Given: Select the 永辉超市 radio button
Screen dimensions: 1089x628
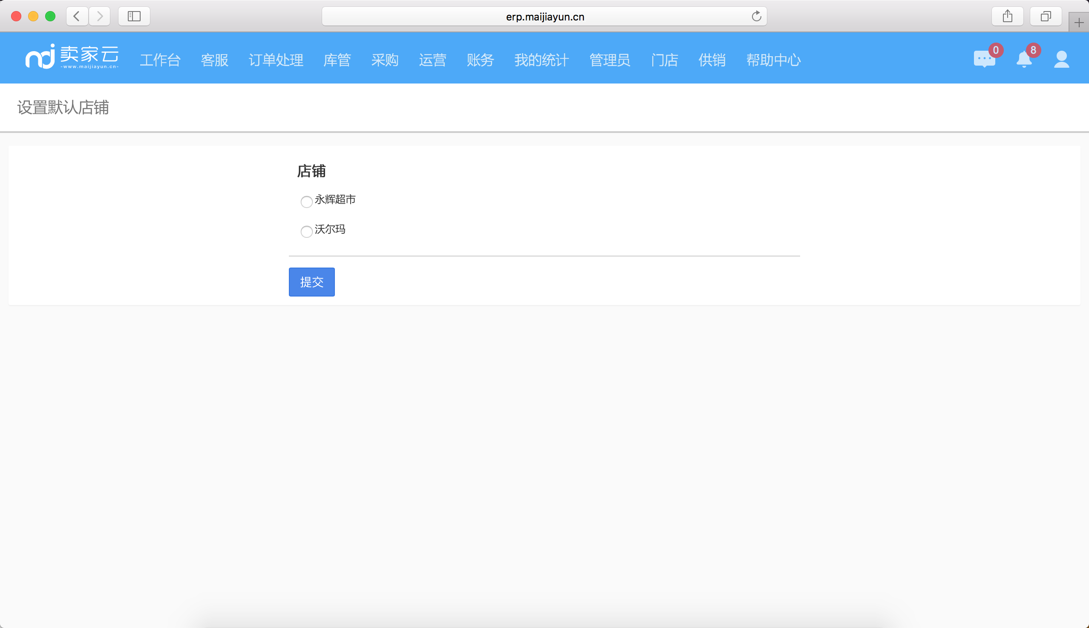Looking at the screenshot, I should [306, 202].
